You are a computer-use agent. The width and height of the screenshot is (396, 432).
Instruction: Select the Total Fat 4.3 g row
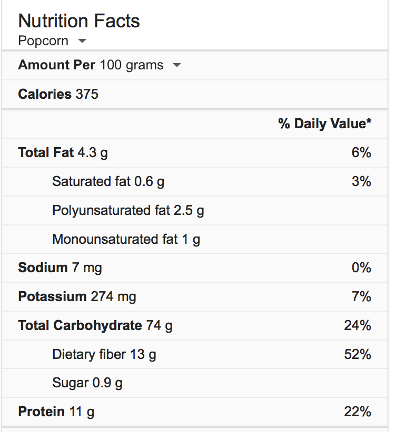point(63,153)
